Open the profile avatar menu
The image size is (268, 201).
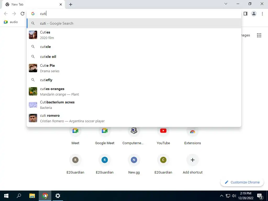[x=254, y=14]
